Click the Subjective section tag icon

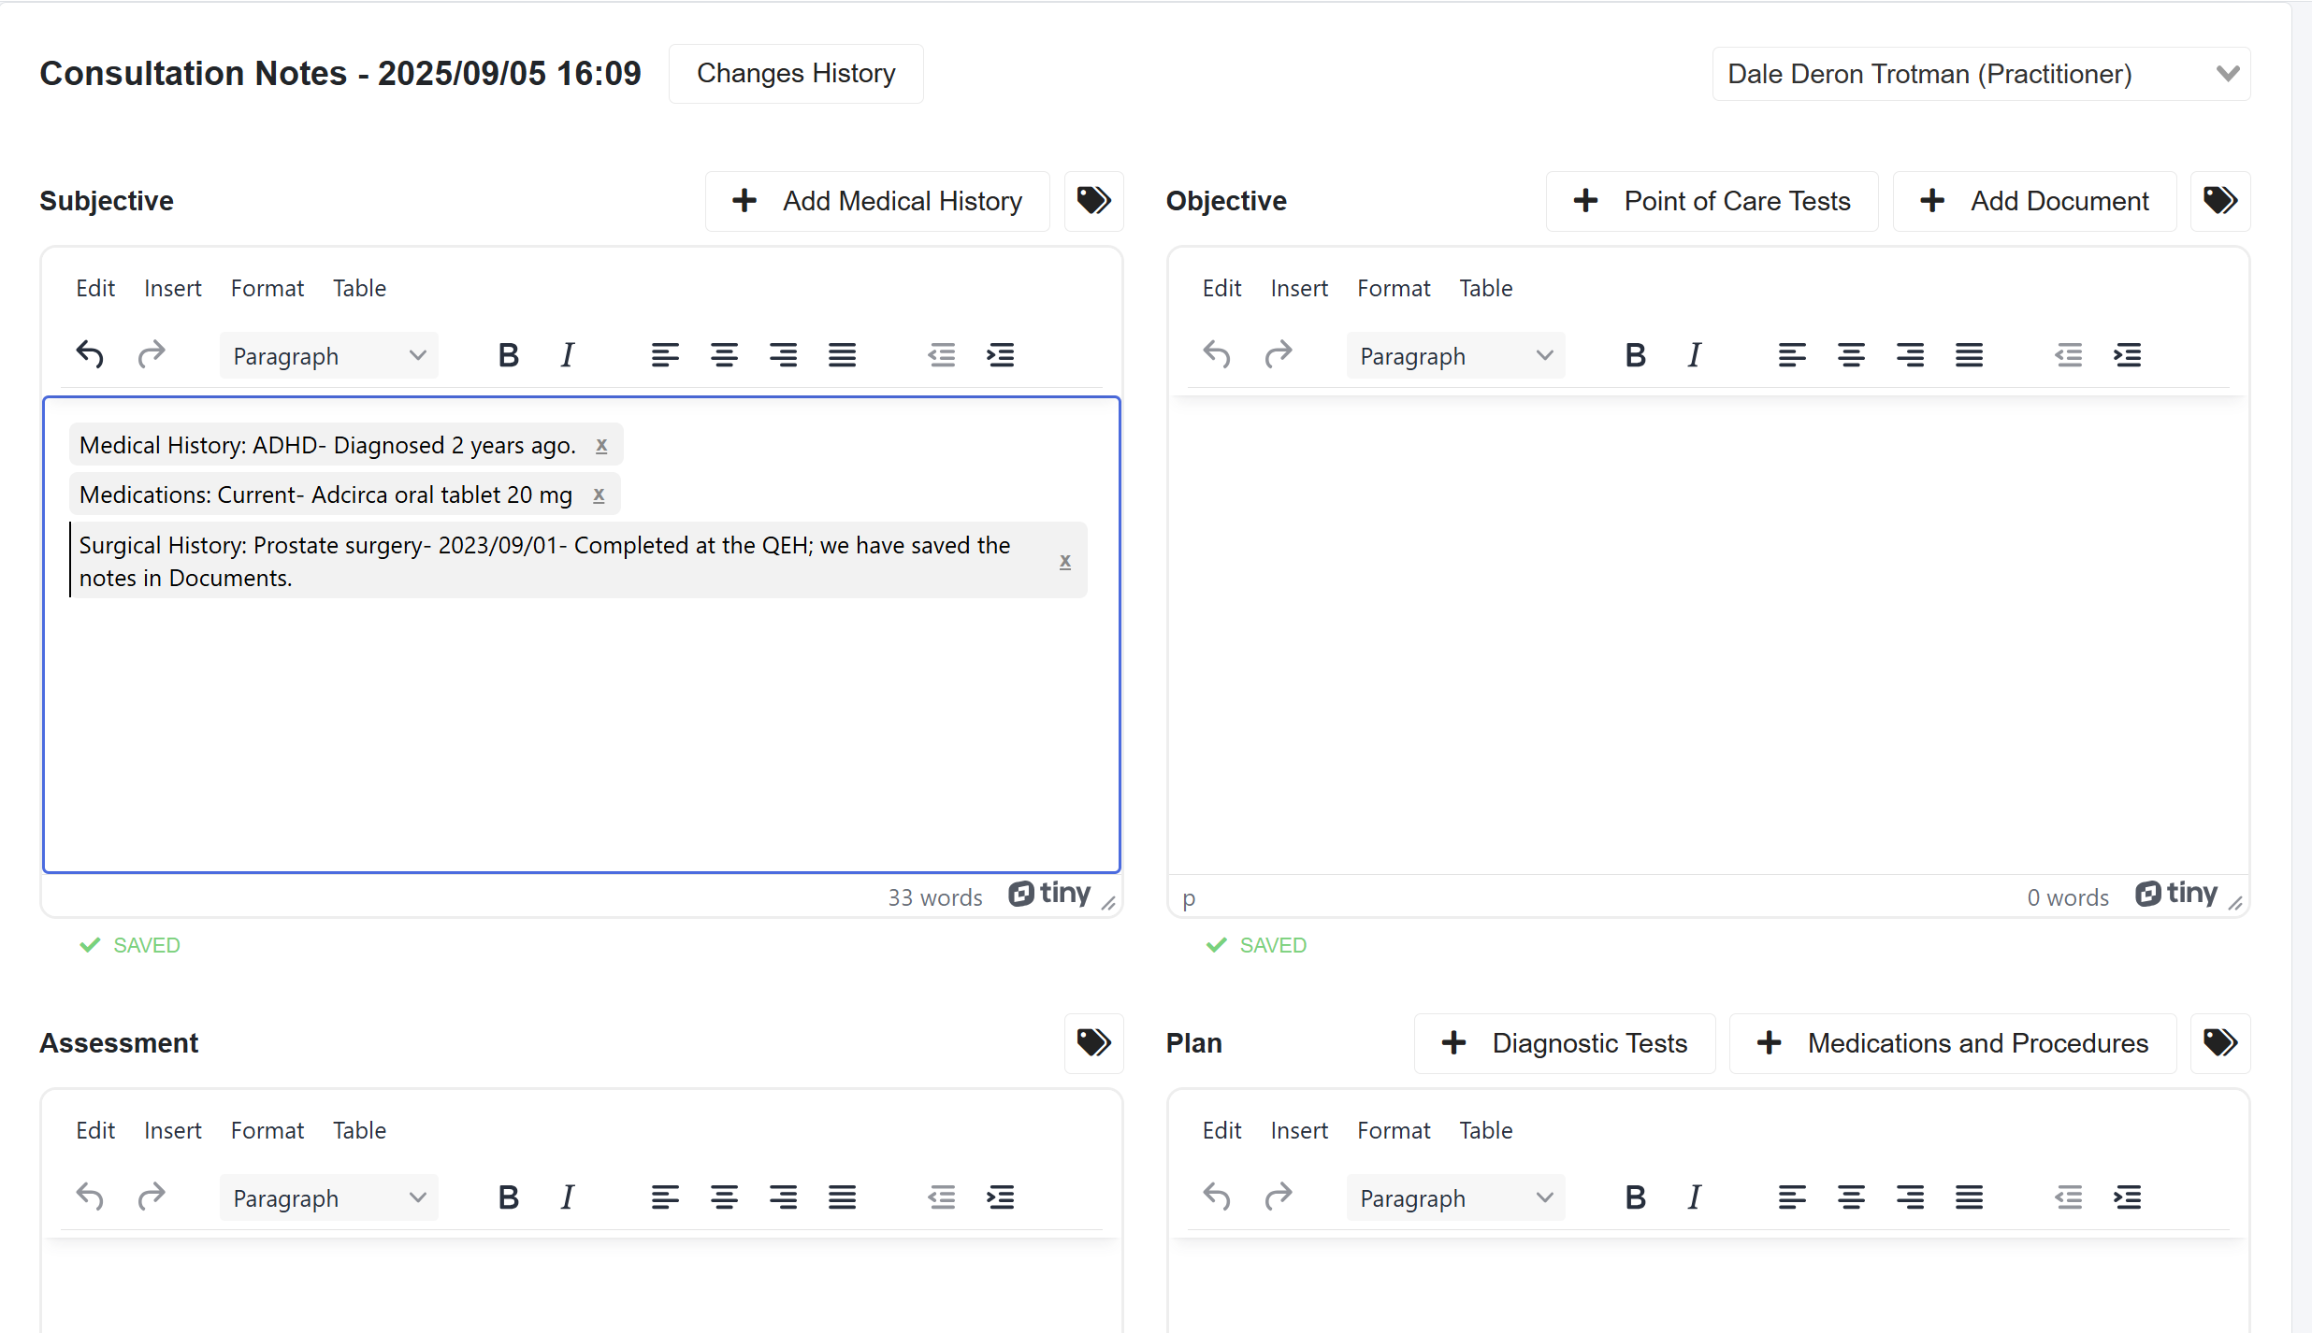click(1093, 201)
